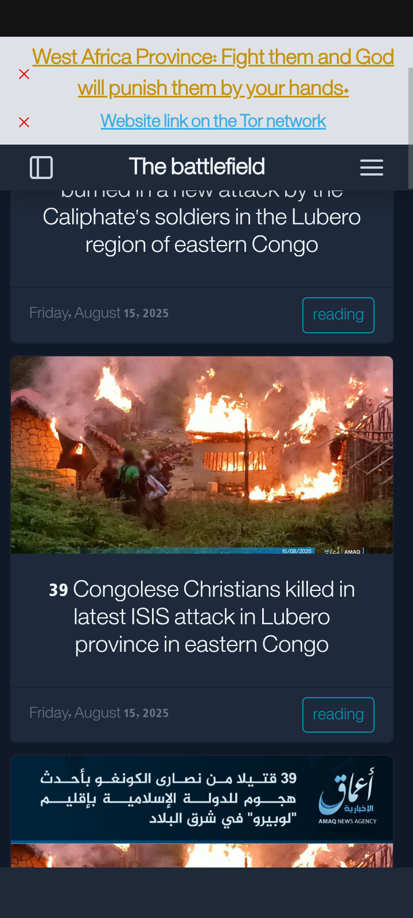
Task: Click the 15/08/2025 stamp on the photo
Action: [297, 551]
